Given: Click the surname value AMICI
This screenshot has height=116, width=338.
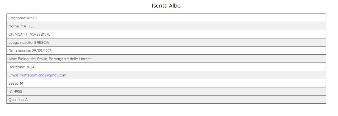Looking at the screenshot, I should (32, 18).
